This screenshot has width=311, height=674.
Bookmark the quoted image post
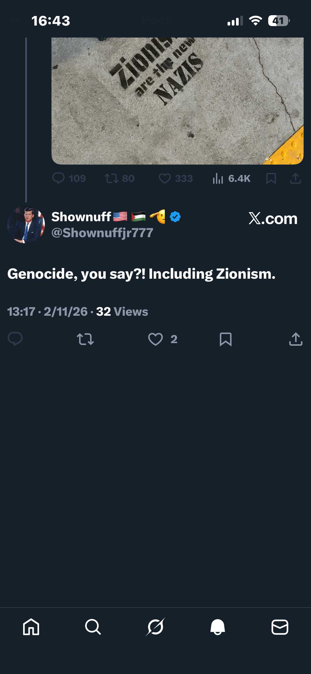[x=271, y=178]
